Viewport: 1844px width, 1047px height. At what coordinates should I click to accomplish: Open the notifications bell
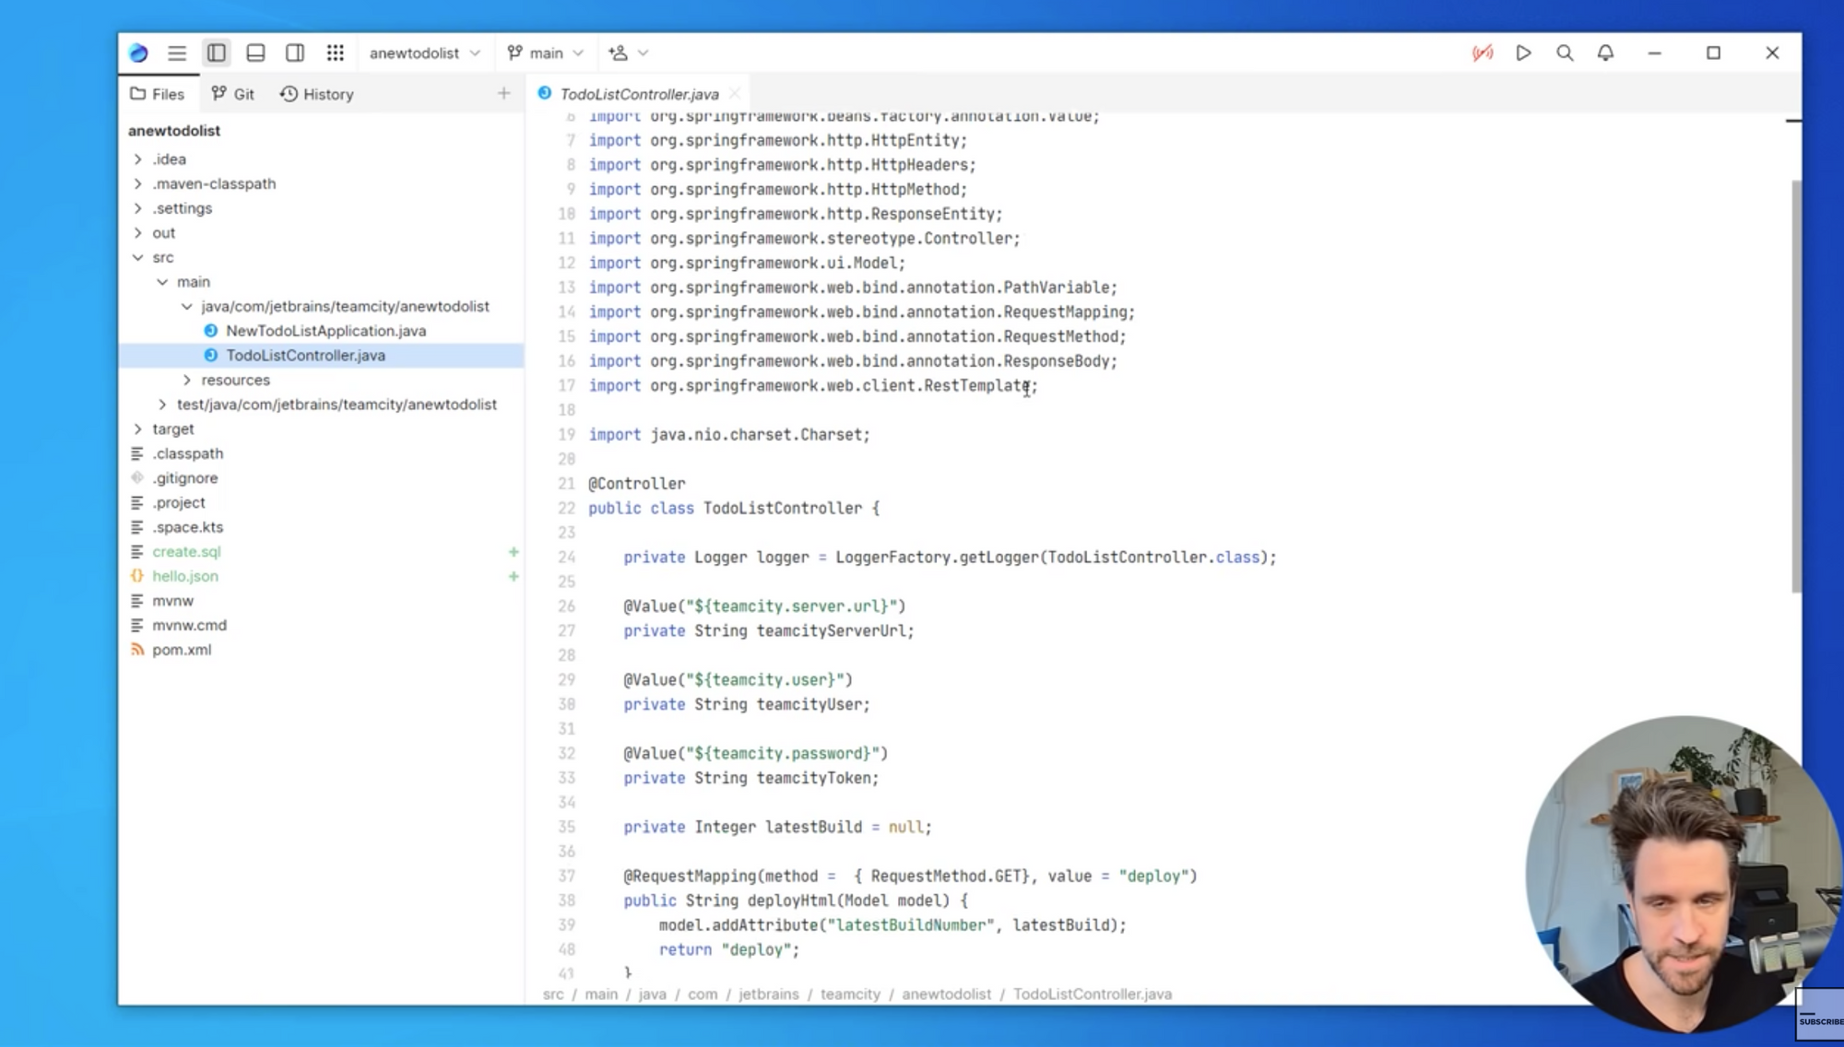(1605, 53)
